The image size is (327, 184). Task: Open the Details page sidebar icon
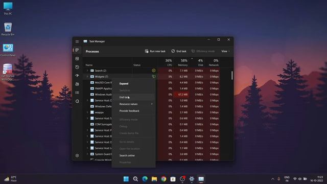(77, 93)
